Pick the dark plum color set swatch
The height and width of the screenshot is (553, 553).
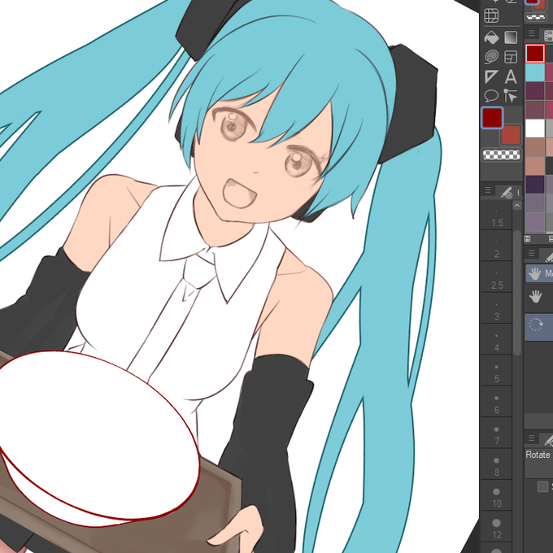[535, 91]
